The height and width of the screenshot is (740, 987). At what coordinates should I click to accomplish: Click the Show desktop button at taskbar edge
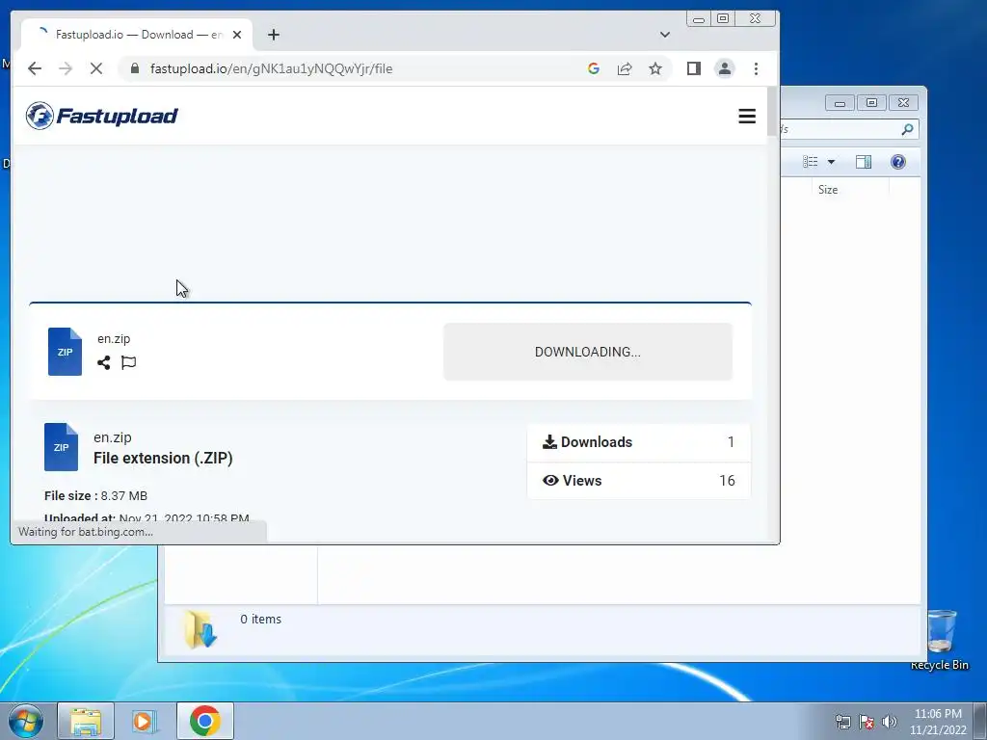click(980, 721)
